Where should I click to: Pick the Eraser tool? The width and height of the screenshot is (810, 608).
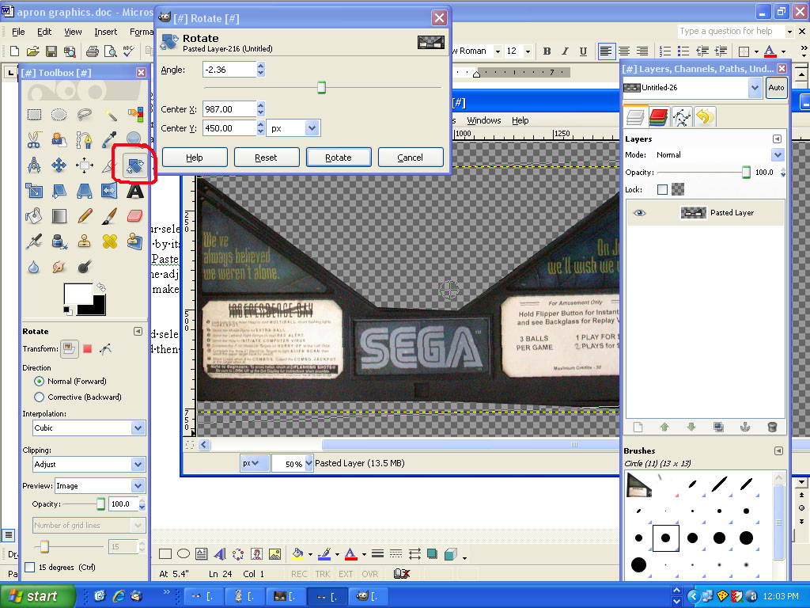tap(134, 216)
